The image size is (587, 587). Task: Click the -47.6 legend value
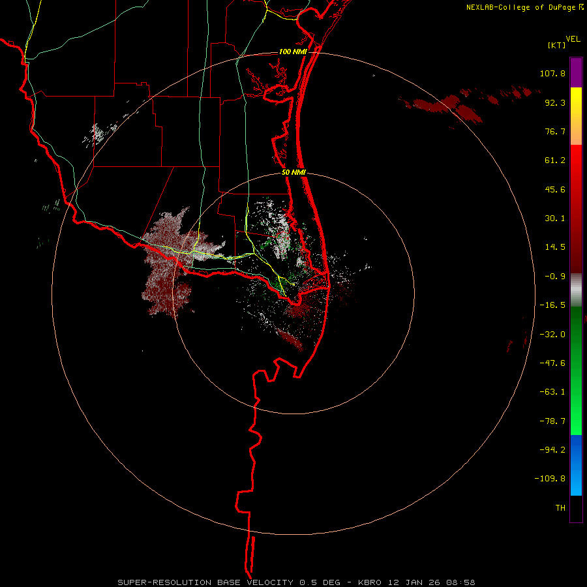552,363
